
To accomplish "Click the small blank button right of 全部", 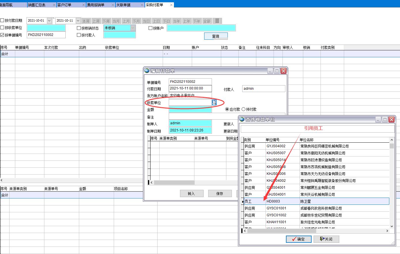I will click(x=217, y=20).
